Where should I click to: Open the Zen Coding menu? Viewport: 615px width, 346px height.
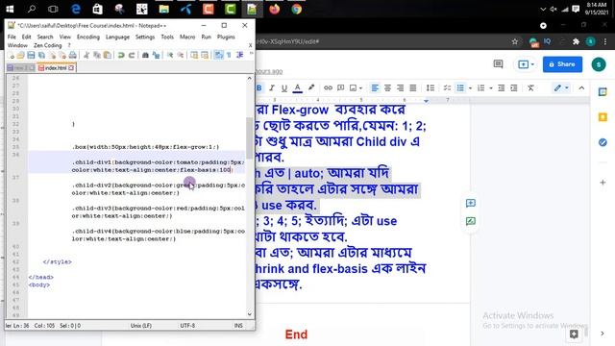coord(47,45)
